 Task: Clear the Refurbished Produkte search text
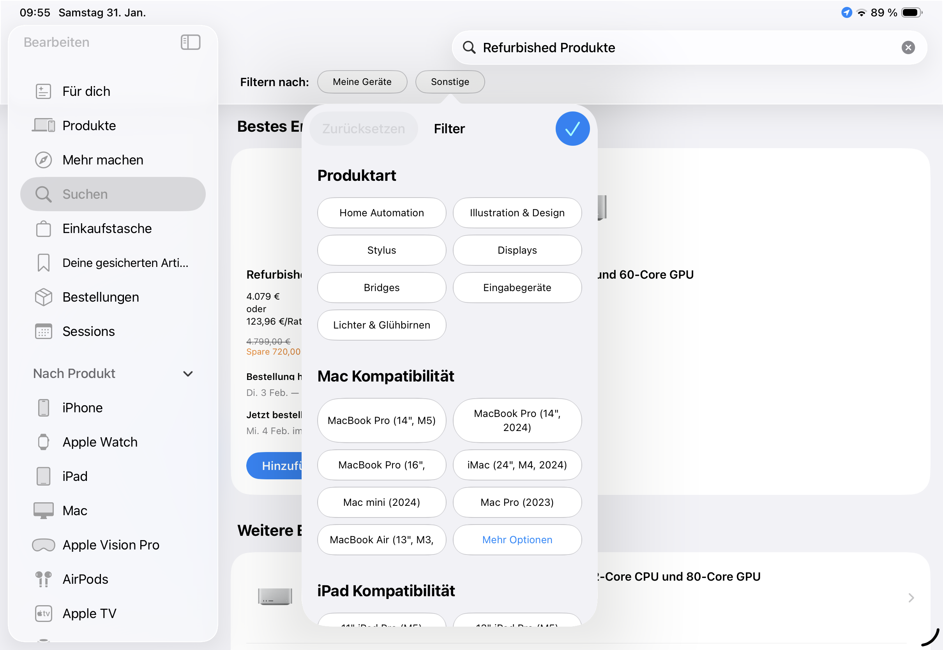tap(908, 48)
